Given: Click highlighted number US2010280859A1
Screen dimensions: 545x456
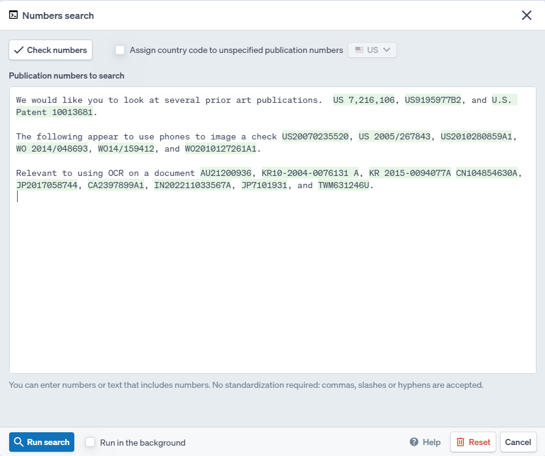Looking at the screenshot, I should coord(477,136).
